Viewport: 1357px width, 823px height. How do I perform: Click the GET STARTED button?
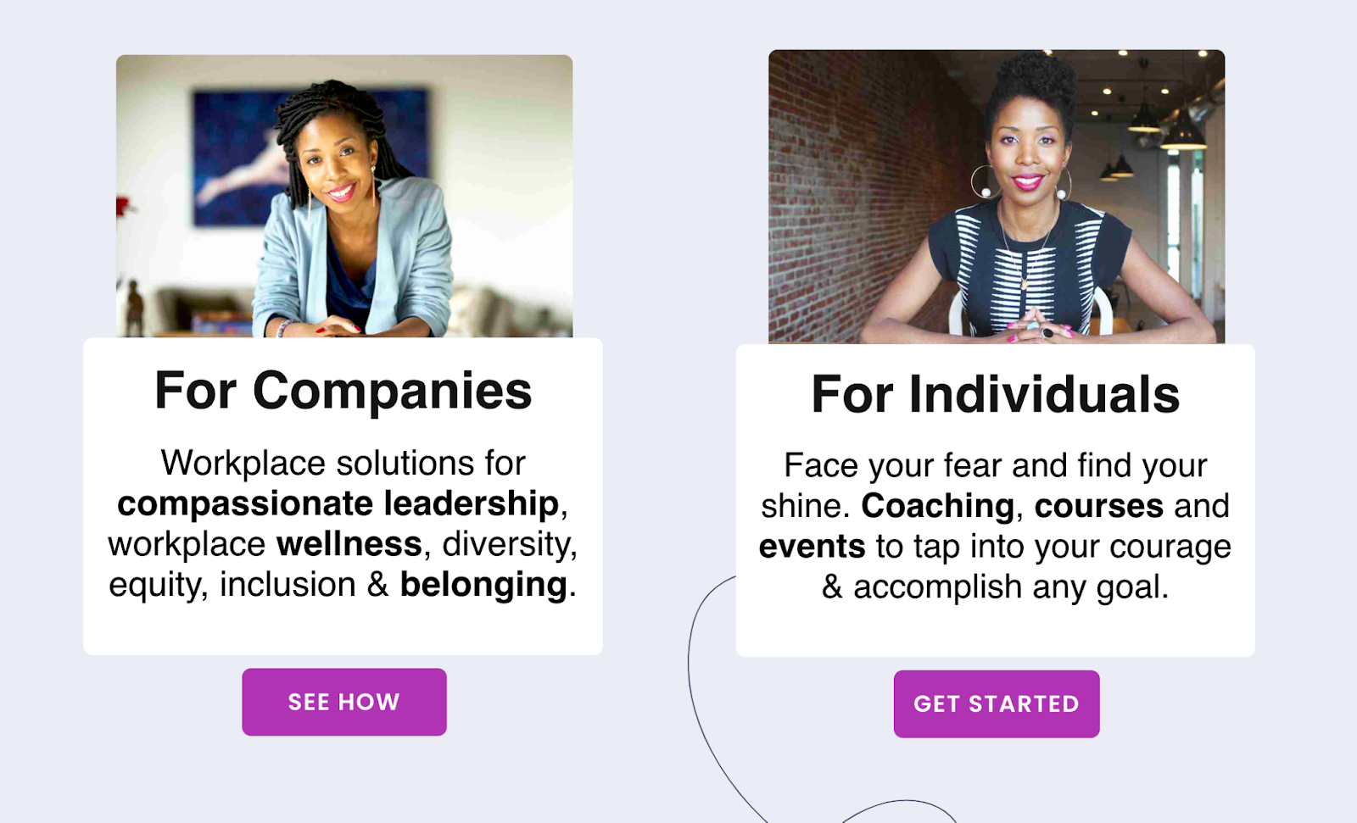point(997,704)
